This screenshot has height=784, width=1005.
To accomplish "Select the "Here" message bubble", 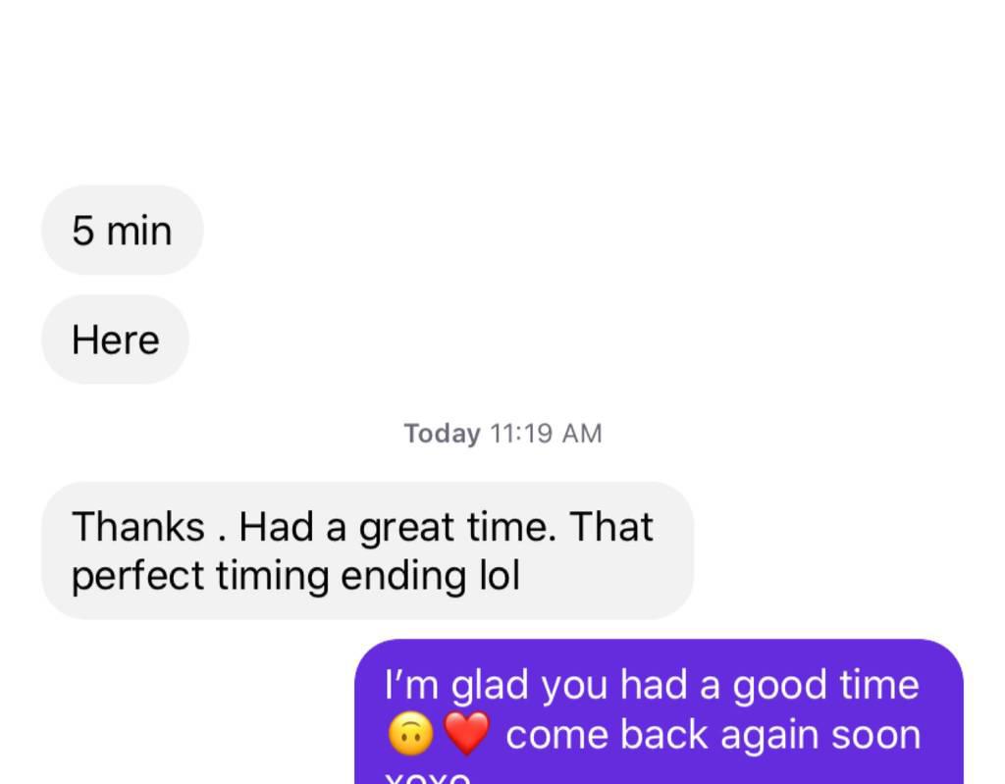I will tap(116, 340).
